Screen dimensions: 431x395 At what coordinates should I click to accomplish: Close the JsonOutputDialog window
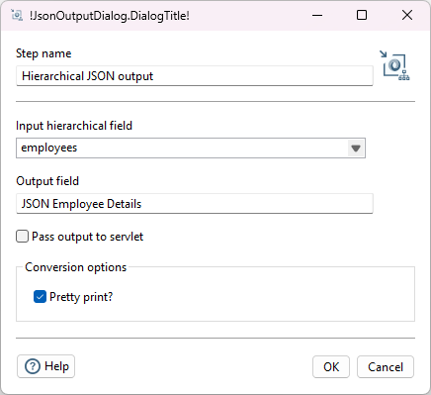[x=407, y=15]
